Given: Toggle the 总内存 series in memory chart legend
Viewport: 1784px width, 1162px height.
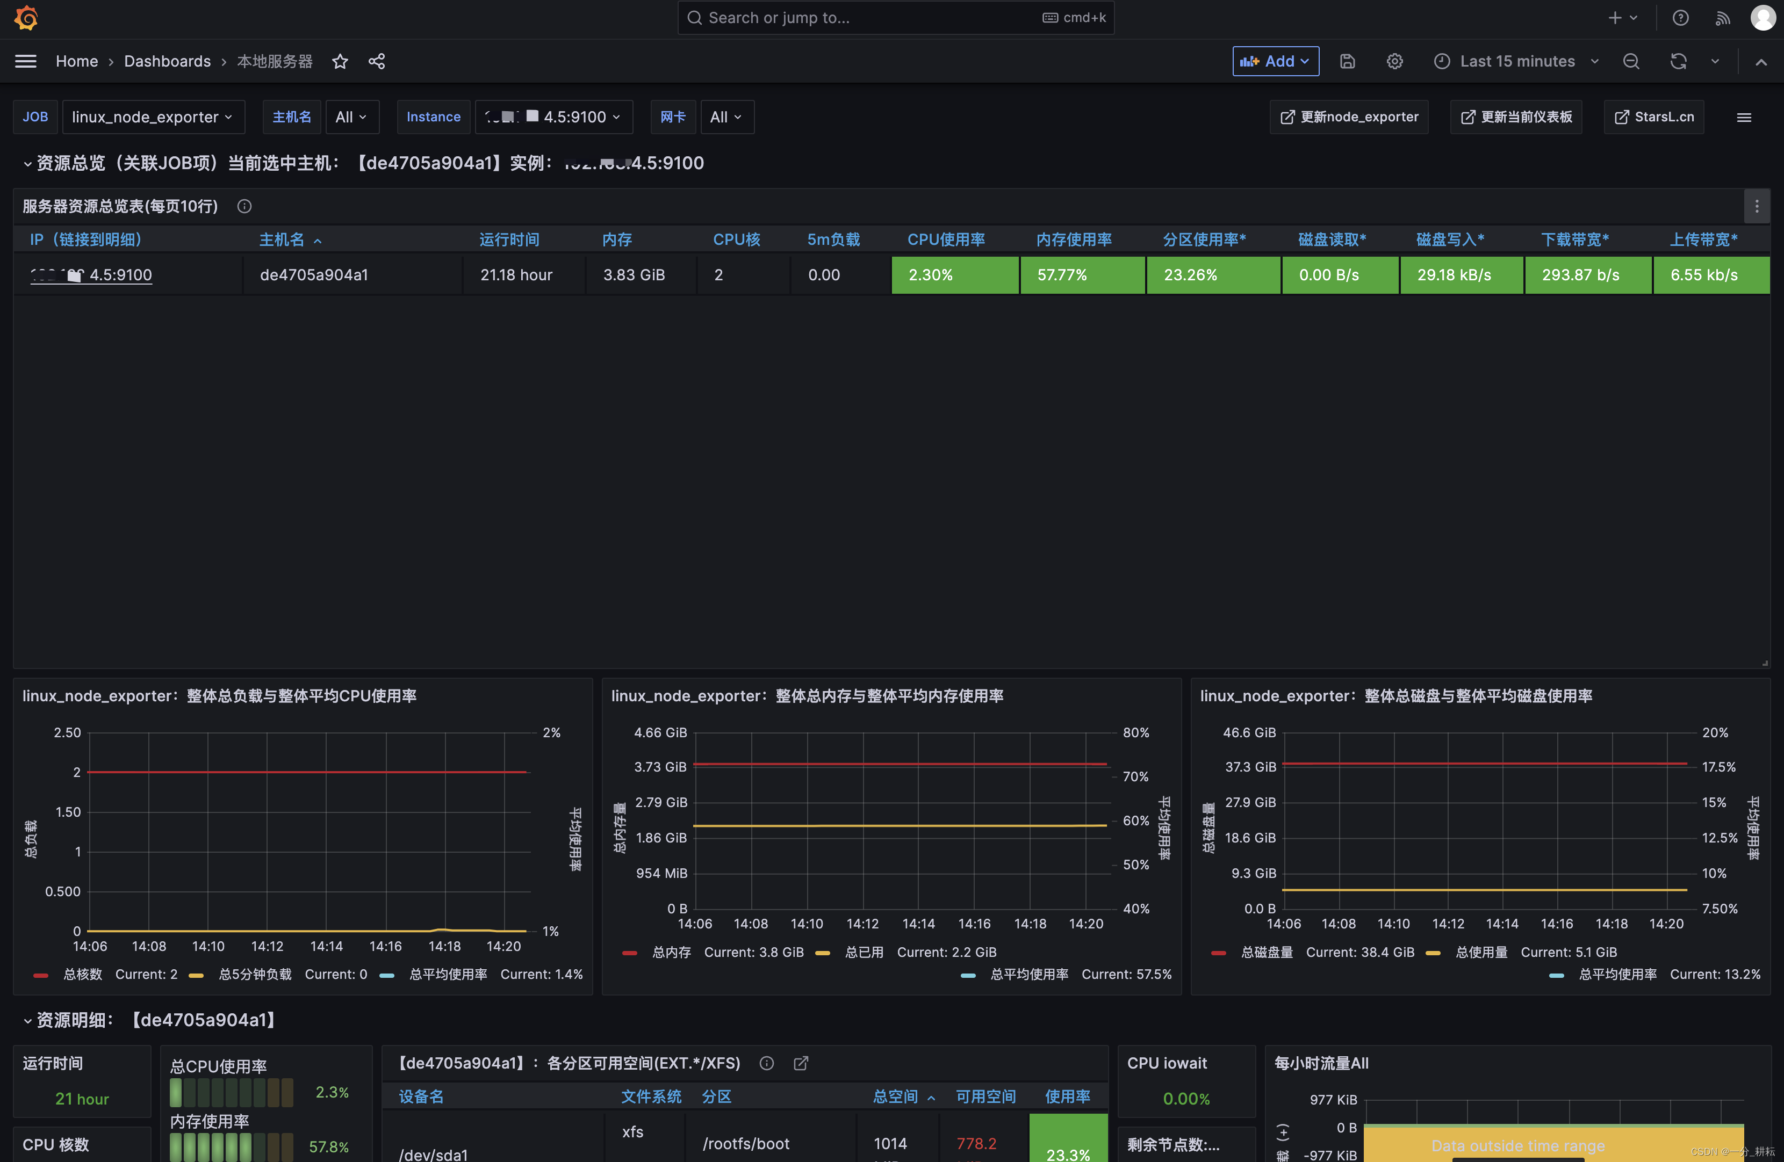Looking at the screenshot, I should click(x=671, y=952).
